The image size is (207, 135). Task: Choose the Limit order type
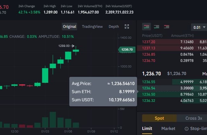click(147, 128)
